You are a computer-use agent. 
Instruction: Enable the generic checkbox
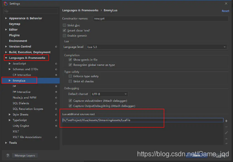(x=64, y=36)
